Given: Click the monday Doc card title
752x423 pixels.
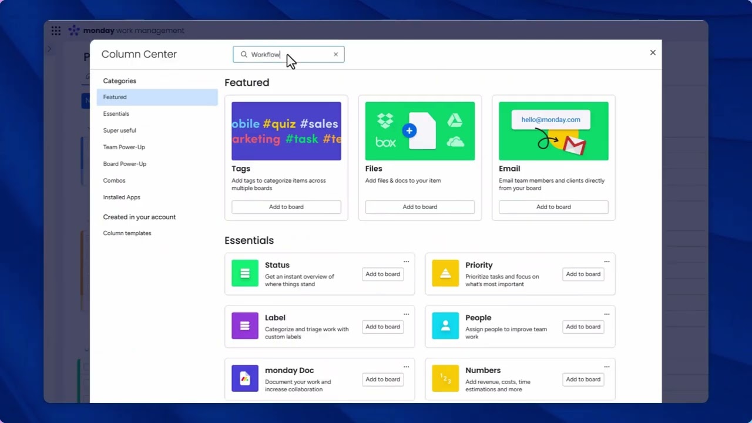Looking at the screenshot, I should pyautogui.click(x=290, y=370).
